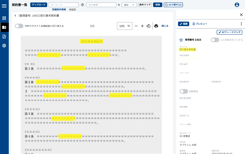
Task: Toggle PDF text conversion view switch
Action: pos(19,26)
